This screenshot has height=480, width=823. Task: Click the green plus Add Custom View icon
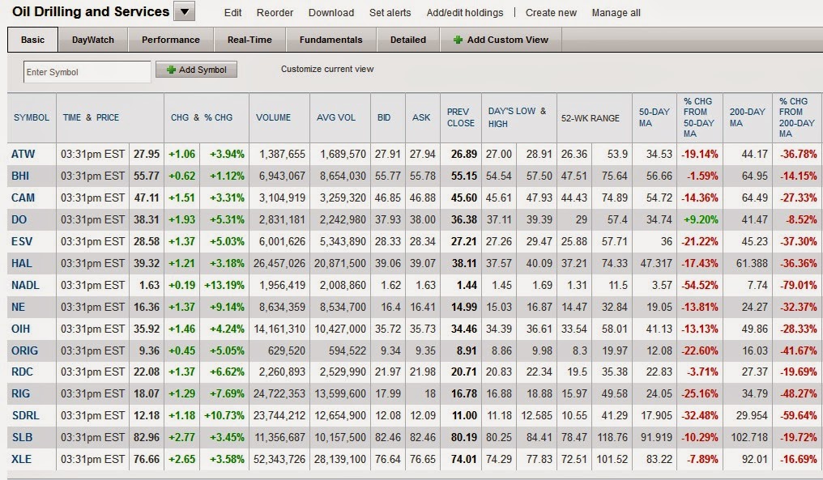[458, 40]
